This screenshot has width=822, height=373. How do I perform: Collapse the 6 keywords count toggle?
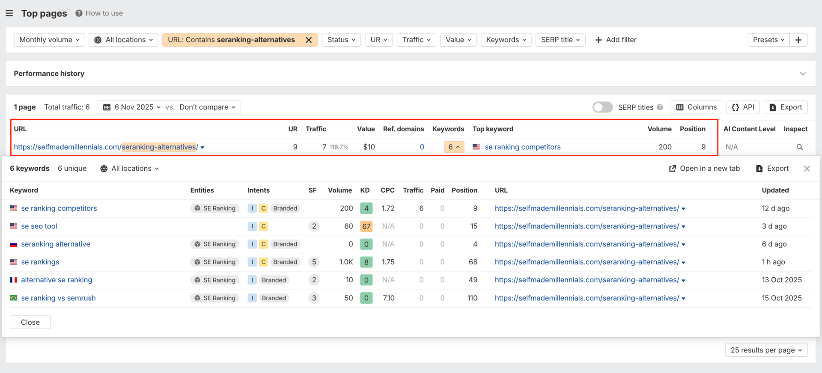coord(453,147)
